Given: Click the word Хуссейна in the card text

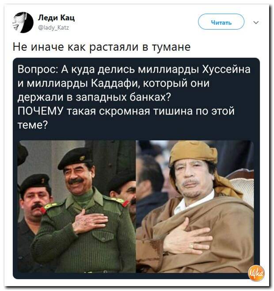Looking at the screenshot, I should coord(226,69).
